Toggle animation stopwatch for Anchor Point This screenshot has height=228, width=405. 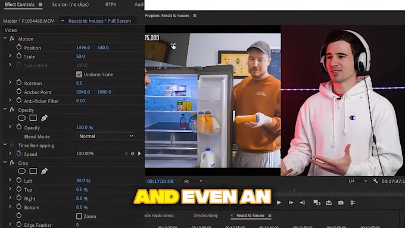[x=19, y=92]
